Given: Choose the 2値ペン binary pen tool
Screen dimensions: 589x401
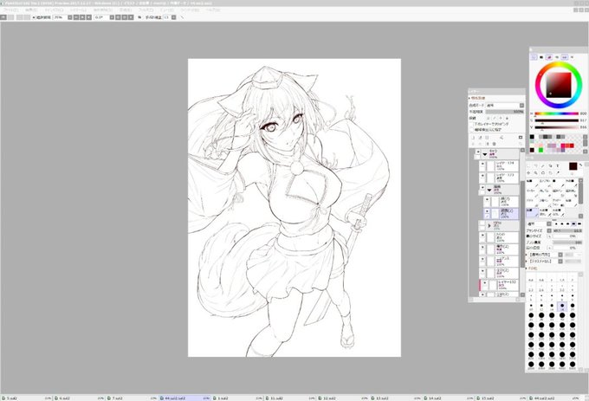Looking at the screenshot, I should [546, 204].
